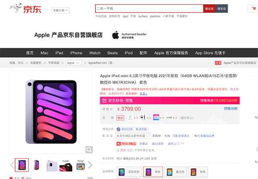Open the iPad navigation tab
The width and height of the screenshot is (258, 179).
[x=59, y=53]
